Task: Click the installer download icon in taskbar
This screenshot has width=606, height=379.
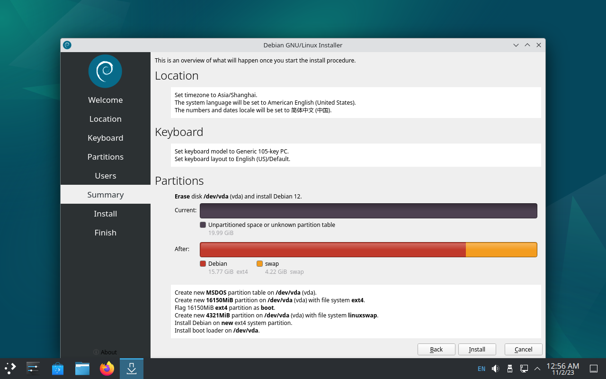Action: coord(132,368)
